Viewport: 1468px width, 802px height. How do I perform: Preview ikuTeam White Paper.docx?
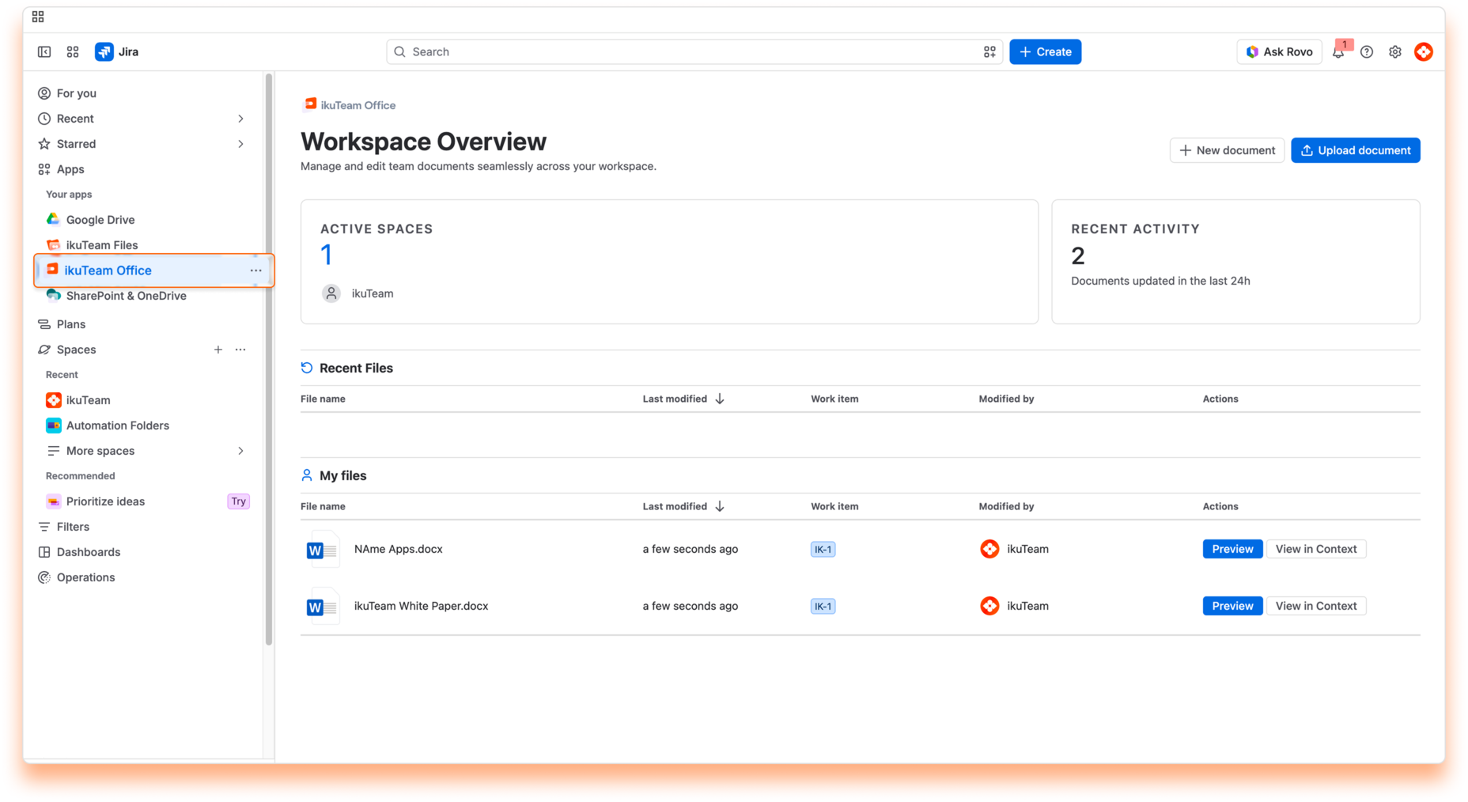1232,606
